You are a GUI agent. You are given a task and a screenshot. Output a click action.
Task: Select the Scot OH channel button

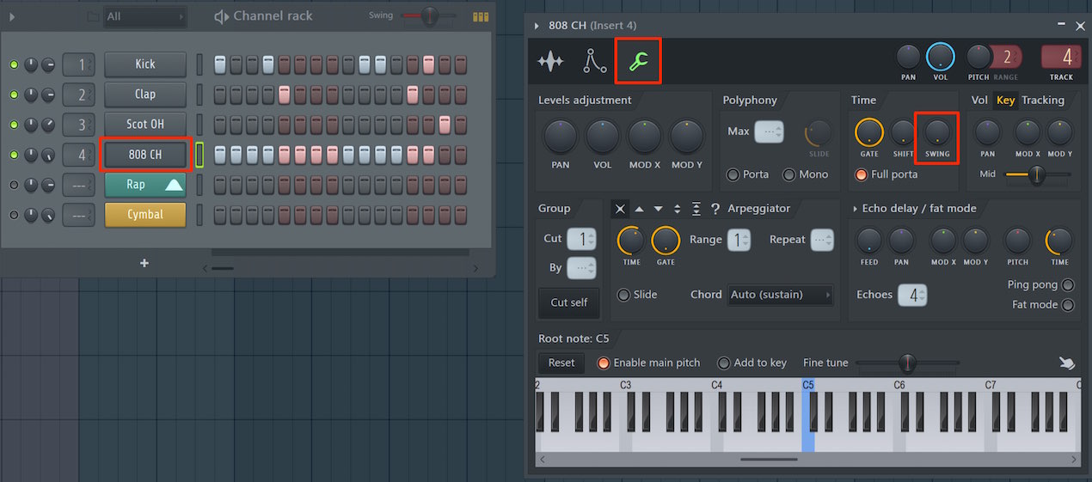[145, 125]
